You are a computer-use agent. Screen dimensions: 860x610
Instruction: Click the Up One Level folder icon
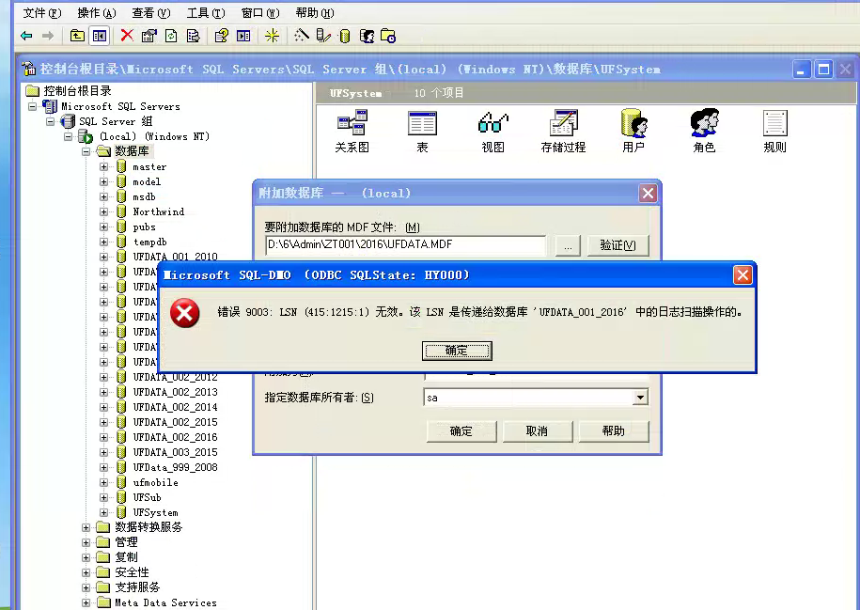pos(77,37)
